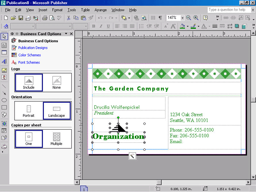This screenshot has width=256, height=192.
Task: Select page 1 in the page navigator
Action: coord(84,189)
